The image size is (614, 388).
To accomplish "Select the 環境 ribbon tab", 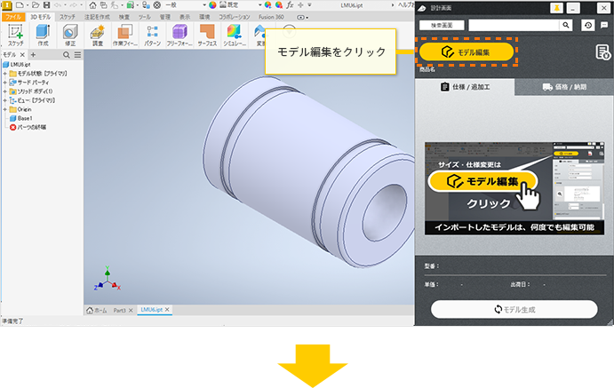I will (204, 17).
